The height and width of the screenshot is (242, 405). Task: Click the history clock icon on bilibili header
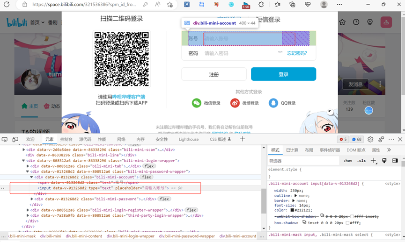point(356,22)
